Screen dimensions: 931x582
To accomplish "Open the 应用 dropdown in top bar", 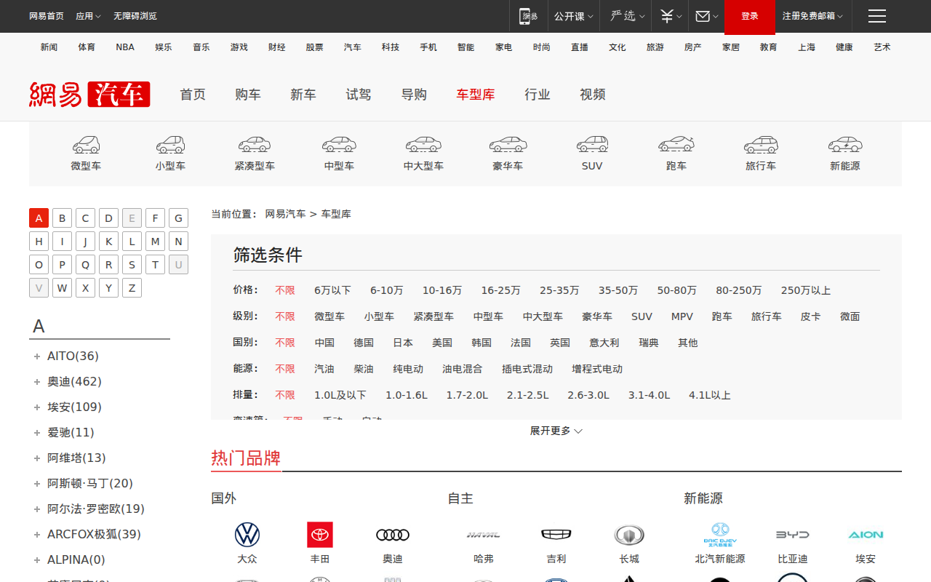I will click(88, 16).
